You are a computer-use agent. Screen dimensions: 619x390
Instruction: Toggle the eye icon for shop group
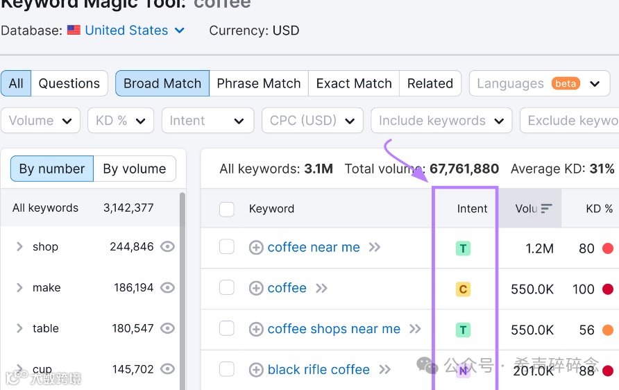point(167,246)
